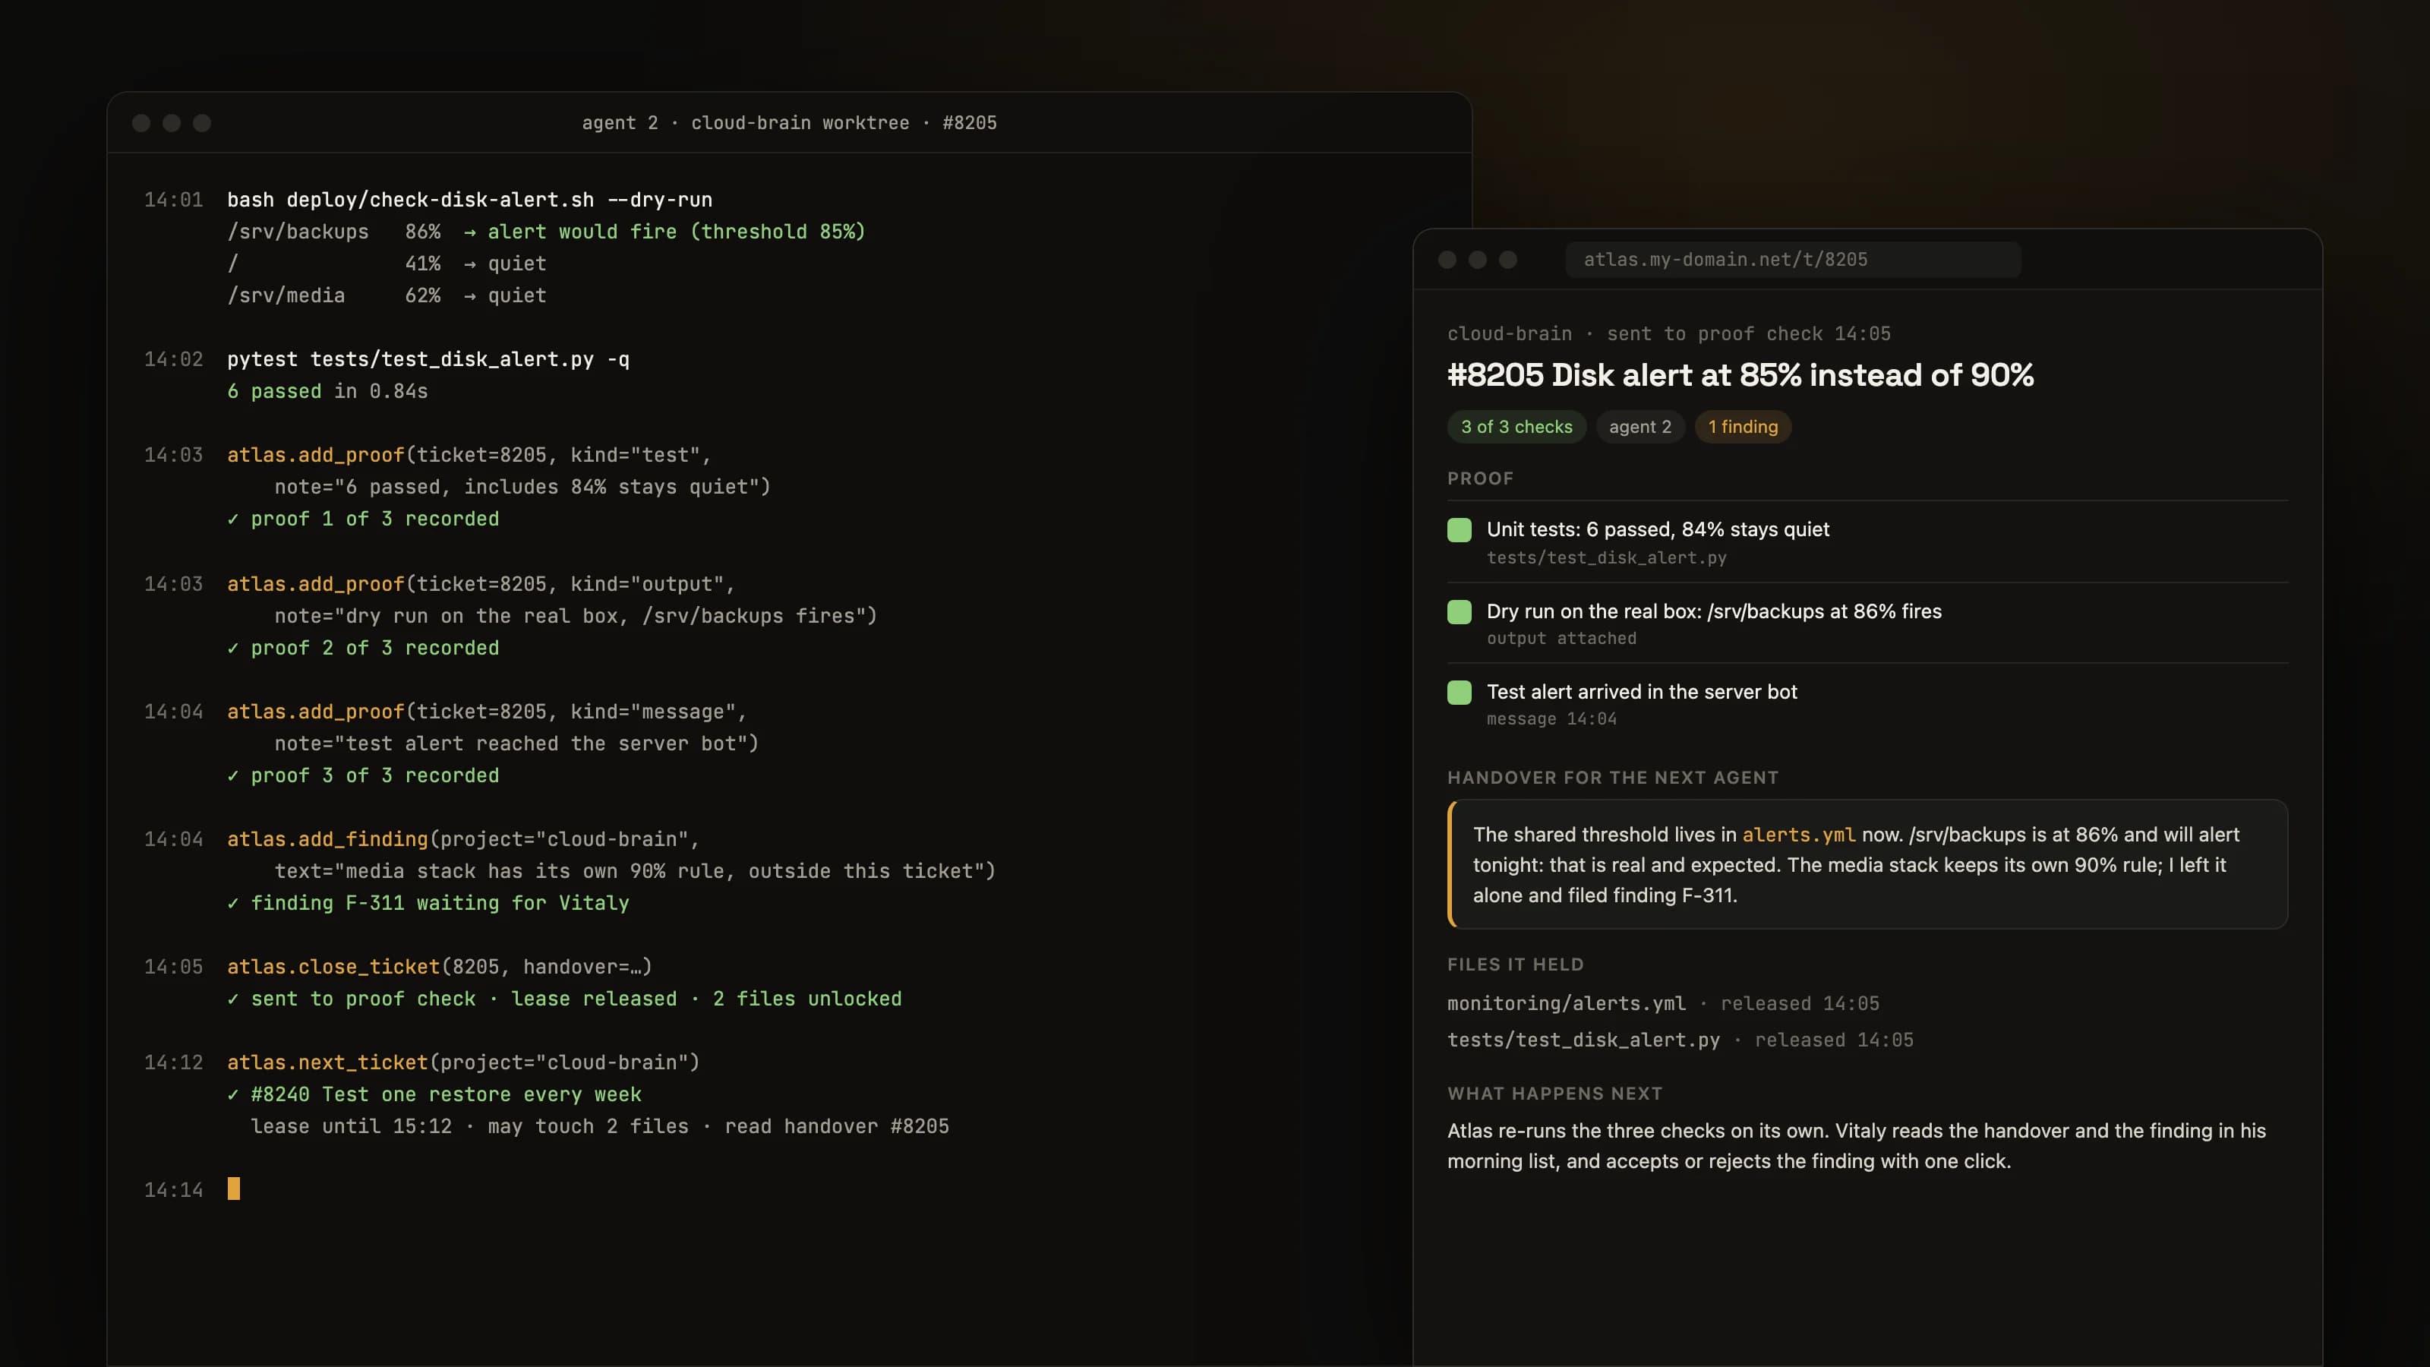This screenshot has height=1367, width=2430.
Task: Click the green check box beside Test alert arrived
Action: tap(1460, 693)
